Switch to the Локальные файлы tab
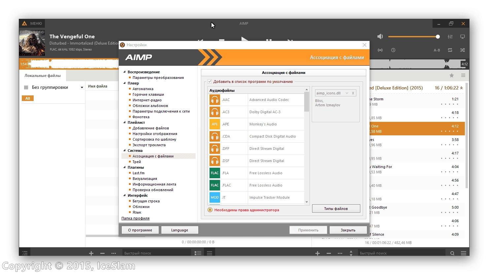The height and width of the screenshot is (273, 487). pyautogui.click(x=43, y=76)
